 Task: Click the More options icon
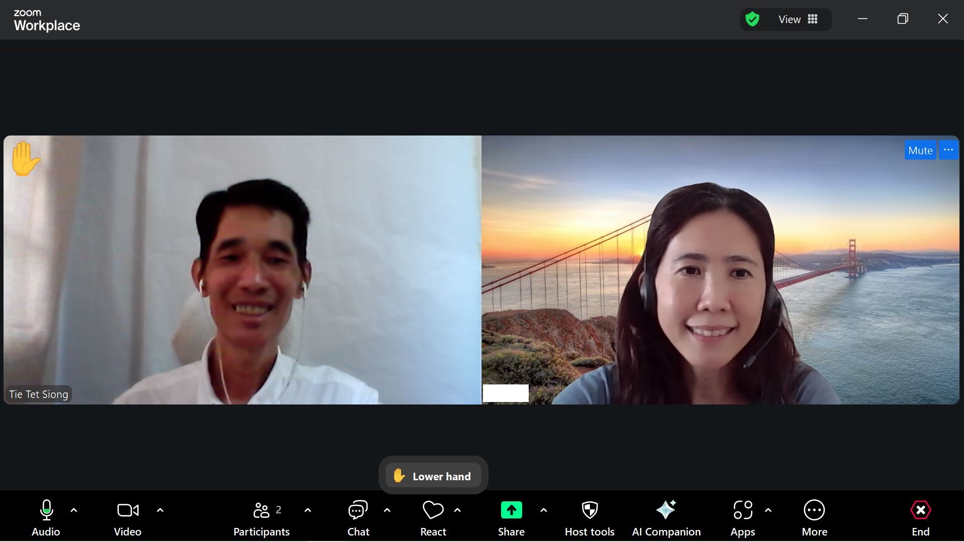(814, 510)
